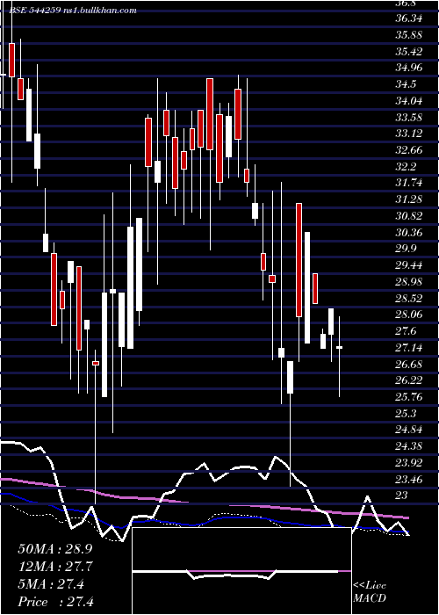Click the 35.88 price axis label
The height and width of the screenshot is (615, 439).
point(409,35)
